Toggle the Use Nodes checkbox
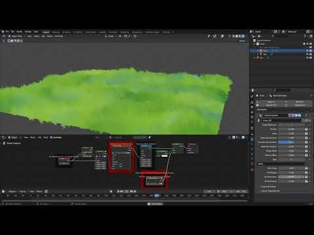 51,138
